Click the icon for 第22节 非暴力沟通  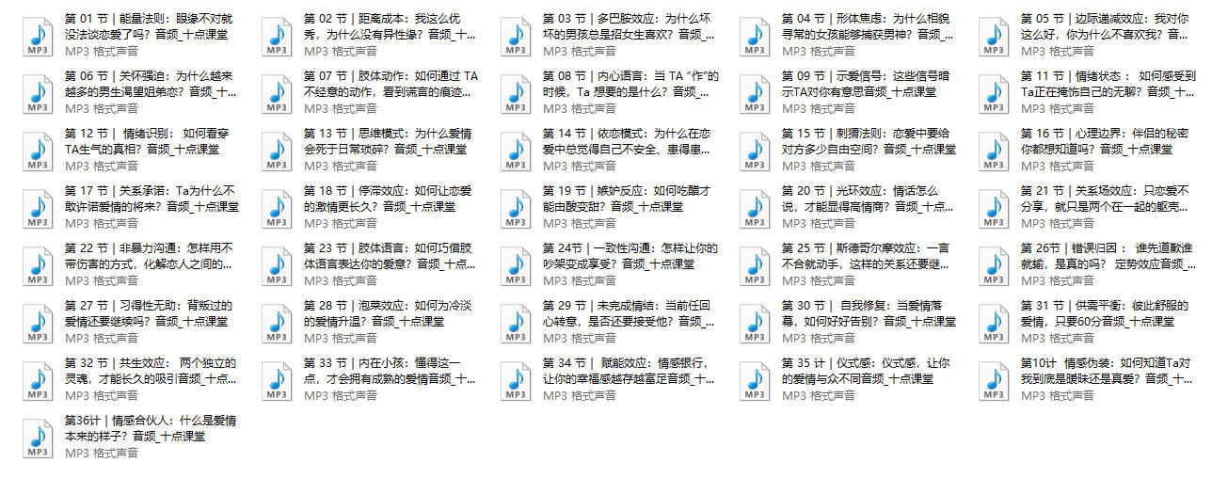point(38,263)
